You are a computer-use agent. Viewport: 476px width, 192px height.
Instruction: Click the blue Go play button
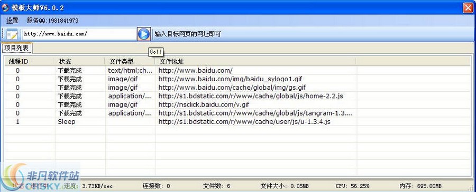143,34
